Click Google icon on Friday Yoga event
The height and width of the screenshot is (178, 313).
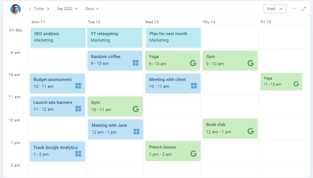pos(296,84)
